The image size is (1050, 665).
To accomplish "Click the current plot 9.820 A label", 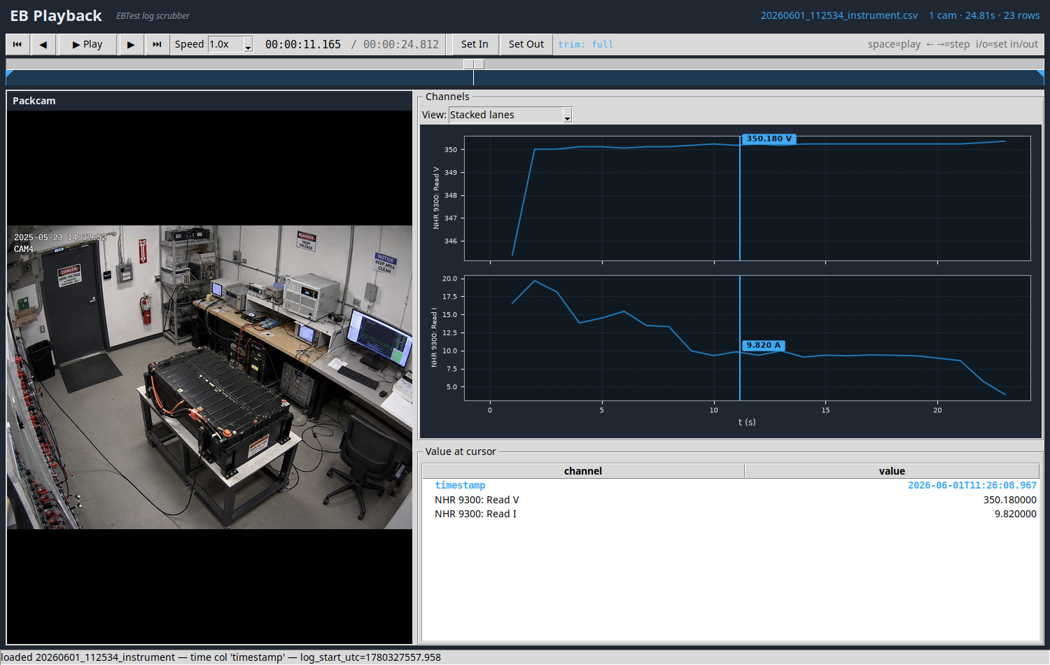I will (x=763, y=345).
